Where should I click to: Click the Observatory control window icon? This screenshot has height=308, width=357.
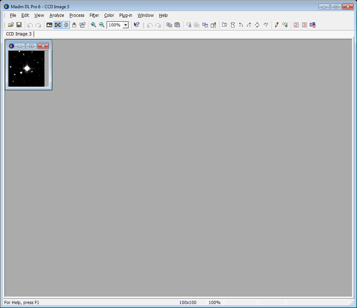(x=74, y=25)
